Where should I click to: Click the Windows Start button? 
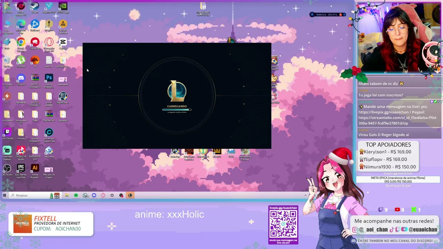[4, 195]
